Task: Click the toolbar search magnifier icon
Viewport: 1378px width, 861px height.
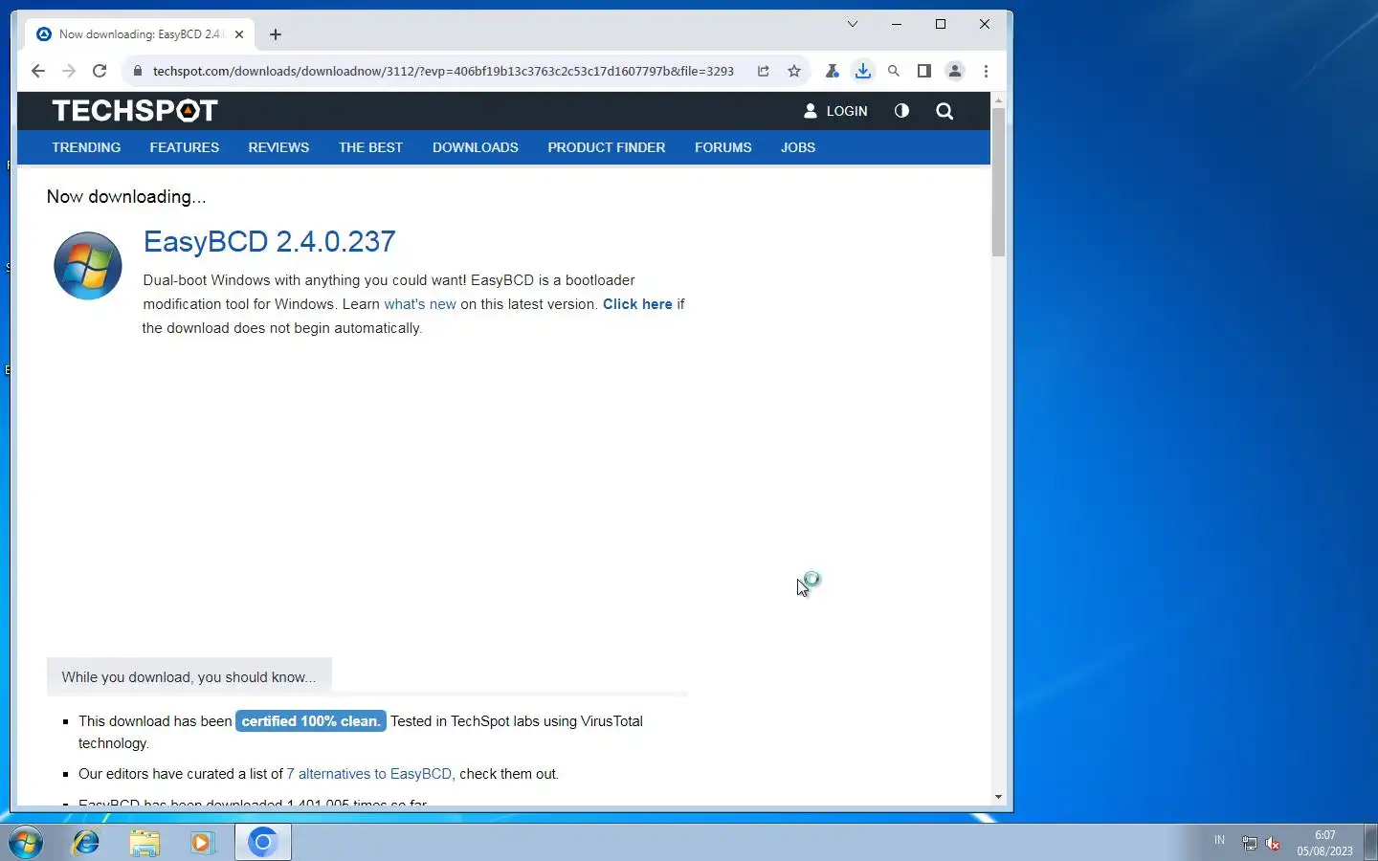Action: point(894,71)
